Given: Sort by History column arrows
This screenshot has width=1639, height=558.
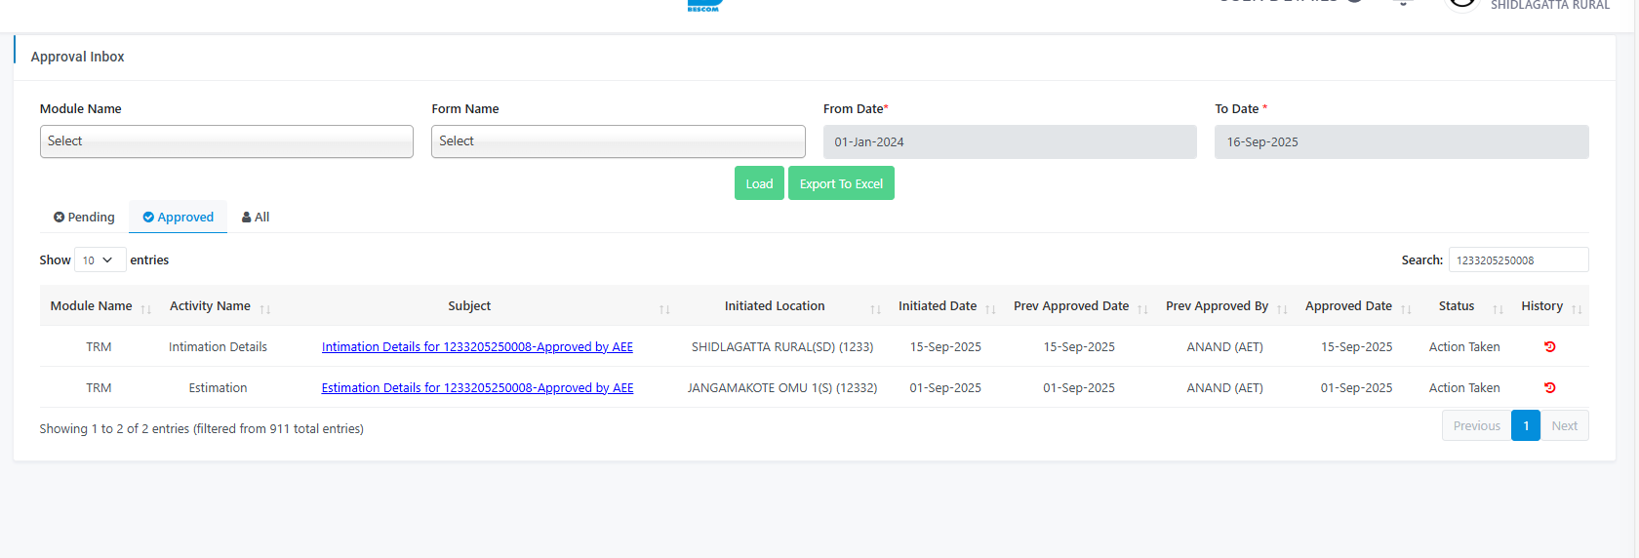Looking at the screenshot, I should coord(1577,309).
